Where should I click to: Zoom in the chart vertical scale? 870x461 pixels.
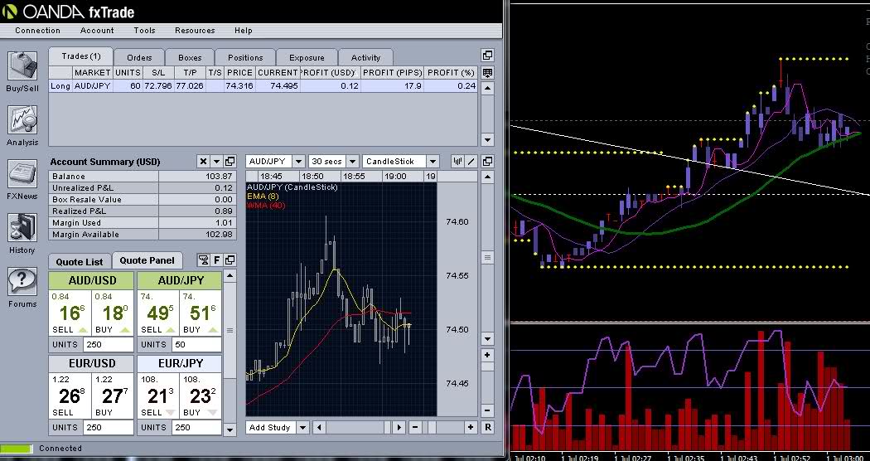[x=487, y=355]
